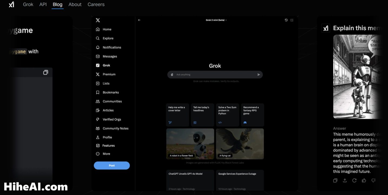388x195 pixels.
Task: Click the Verified Orgs lightning icon
Action: [x=98, y=119]
